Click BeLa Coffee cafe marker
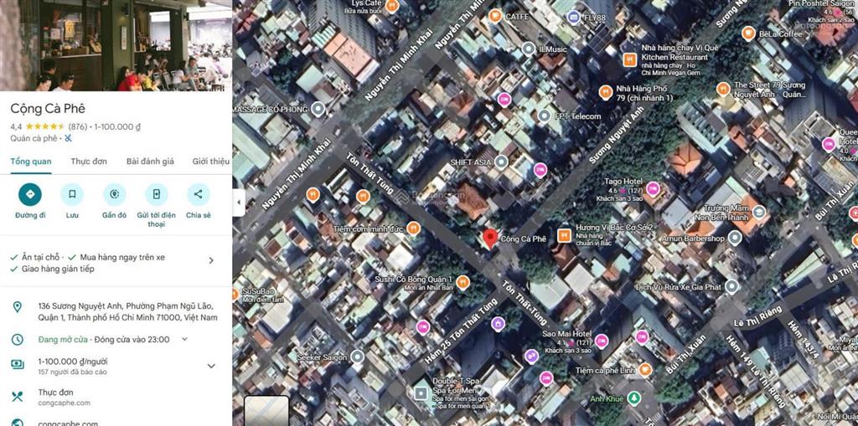 pos(748,33)
